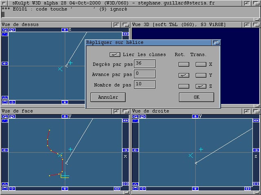Click triangle icon in Vue de face

5,184
